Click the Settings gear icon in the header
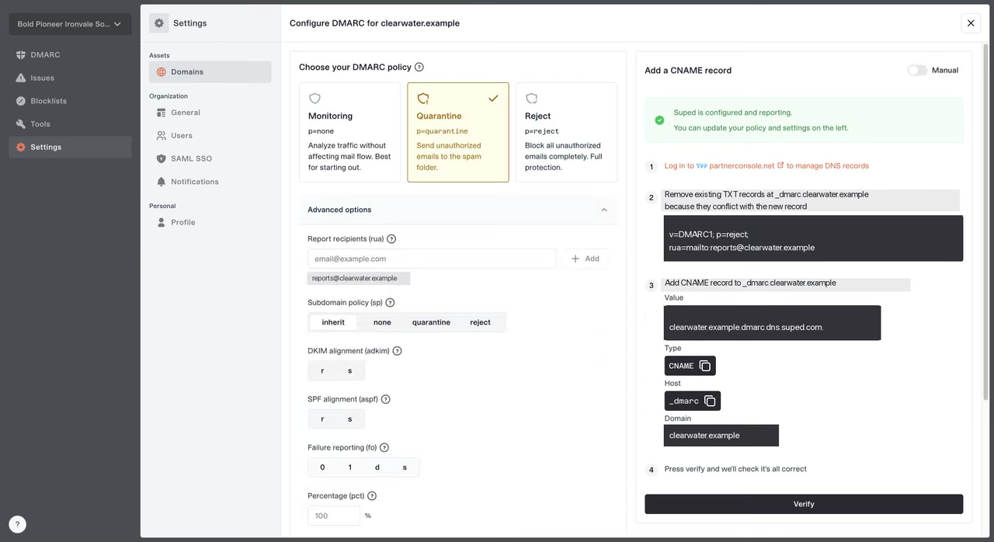This screenshot has height=542, width=994. pyautogui.click(x=159, y=23)
